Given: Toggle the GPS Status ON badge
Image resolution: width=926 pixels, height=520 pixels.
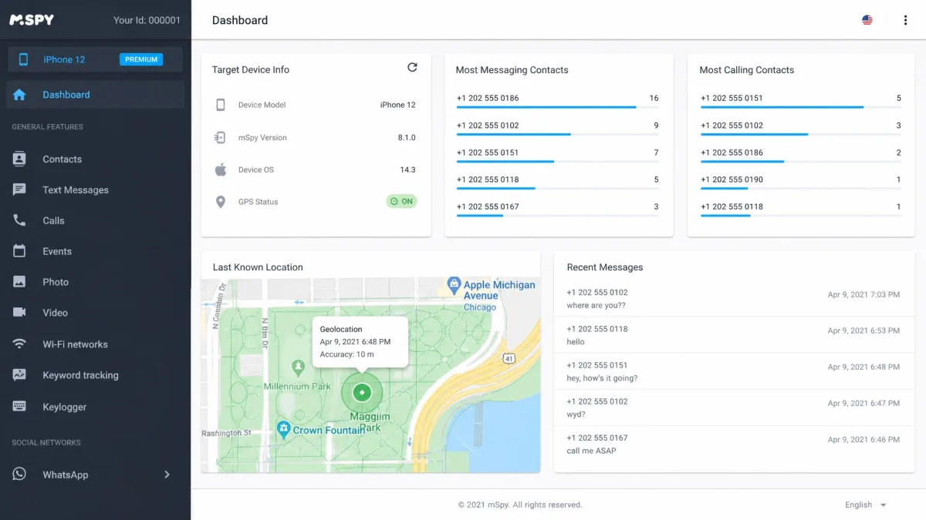Looking at the screenshot, I should click(x=401, y=201).
